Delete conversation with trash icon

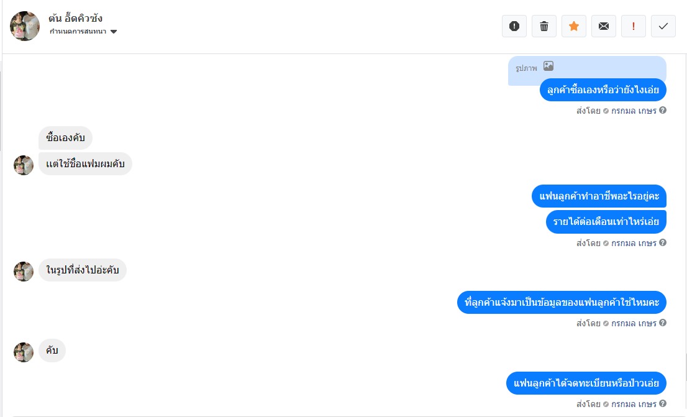(x=544, y=26)
